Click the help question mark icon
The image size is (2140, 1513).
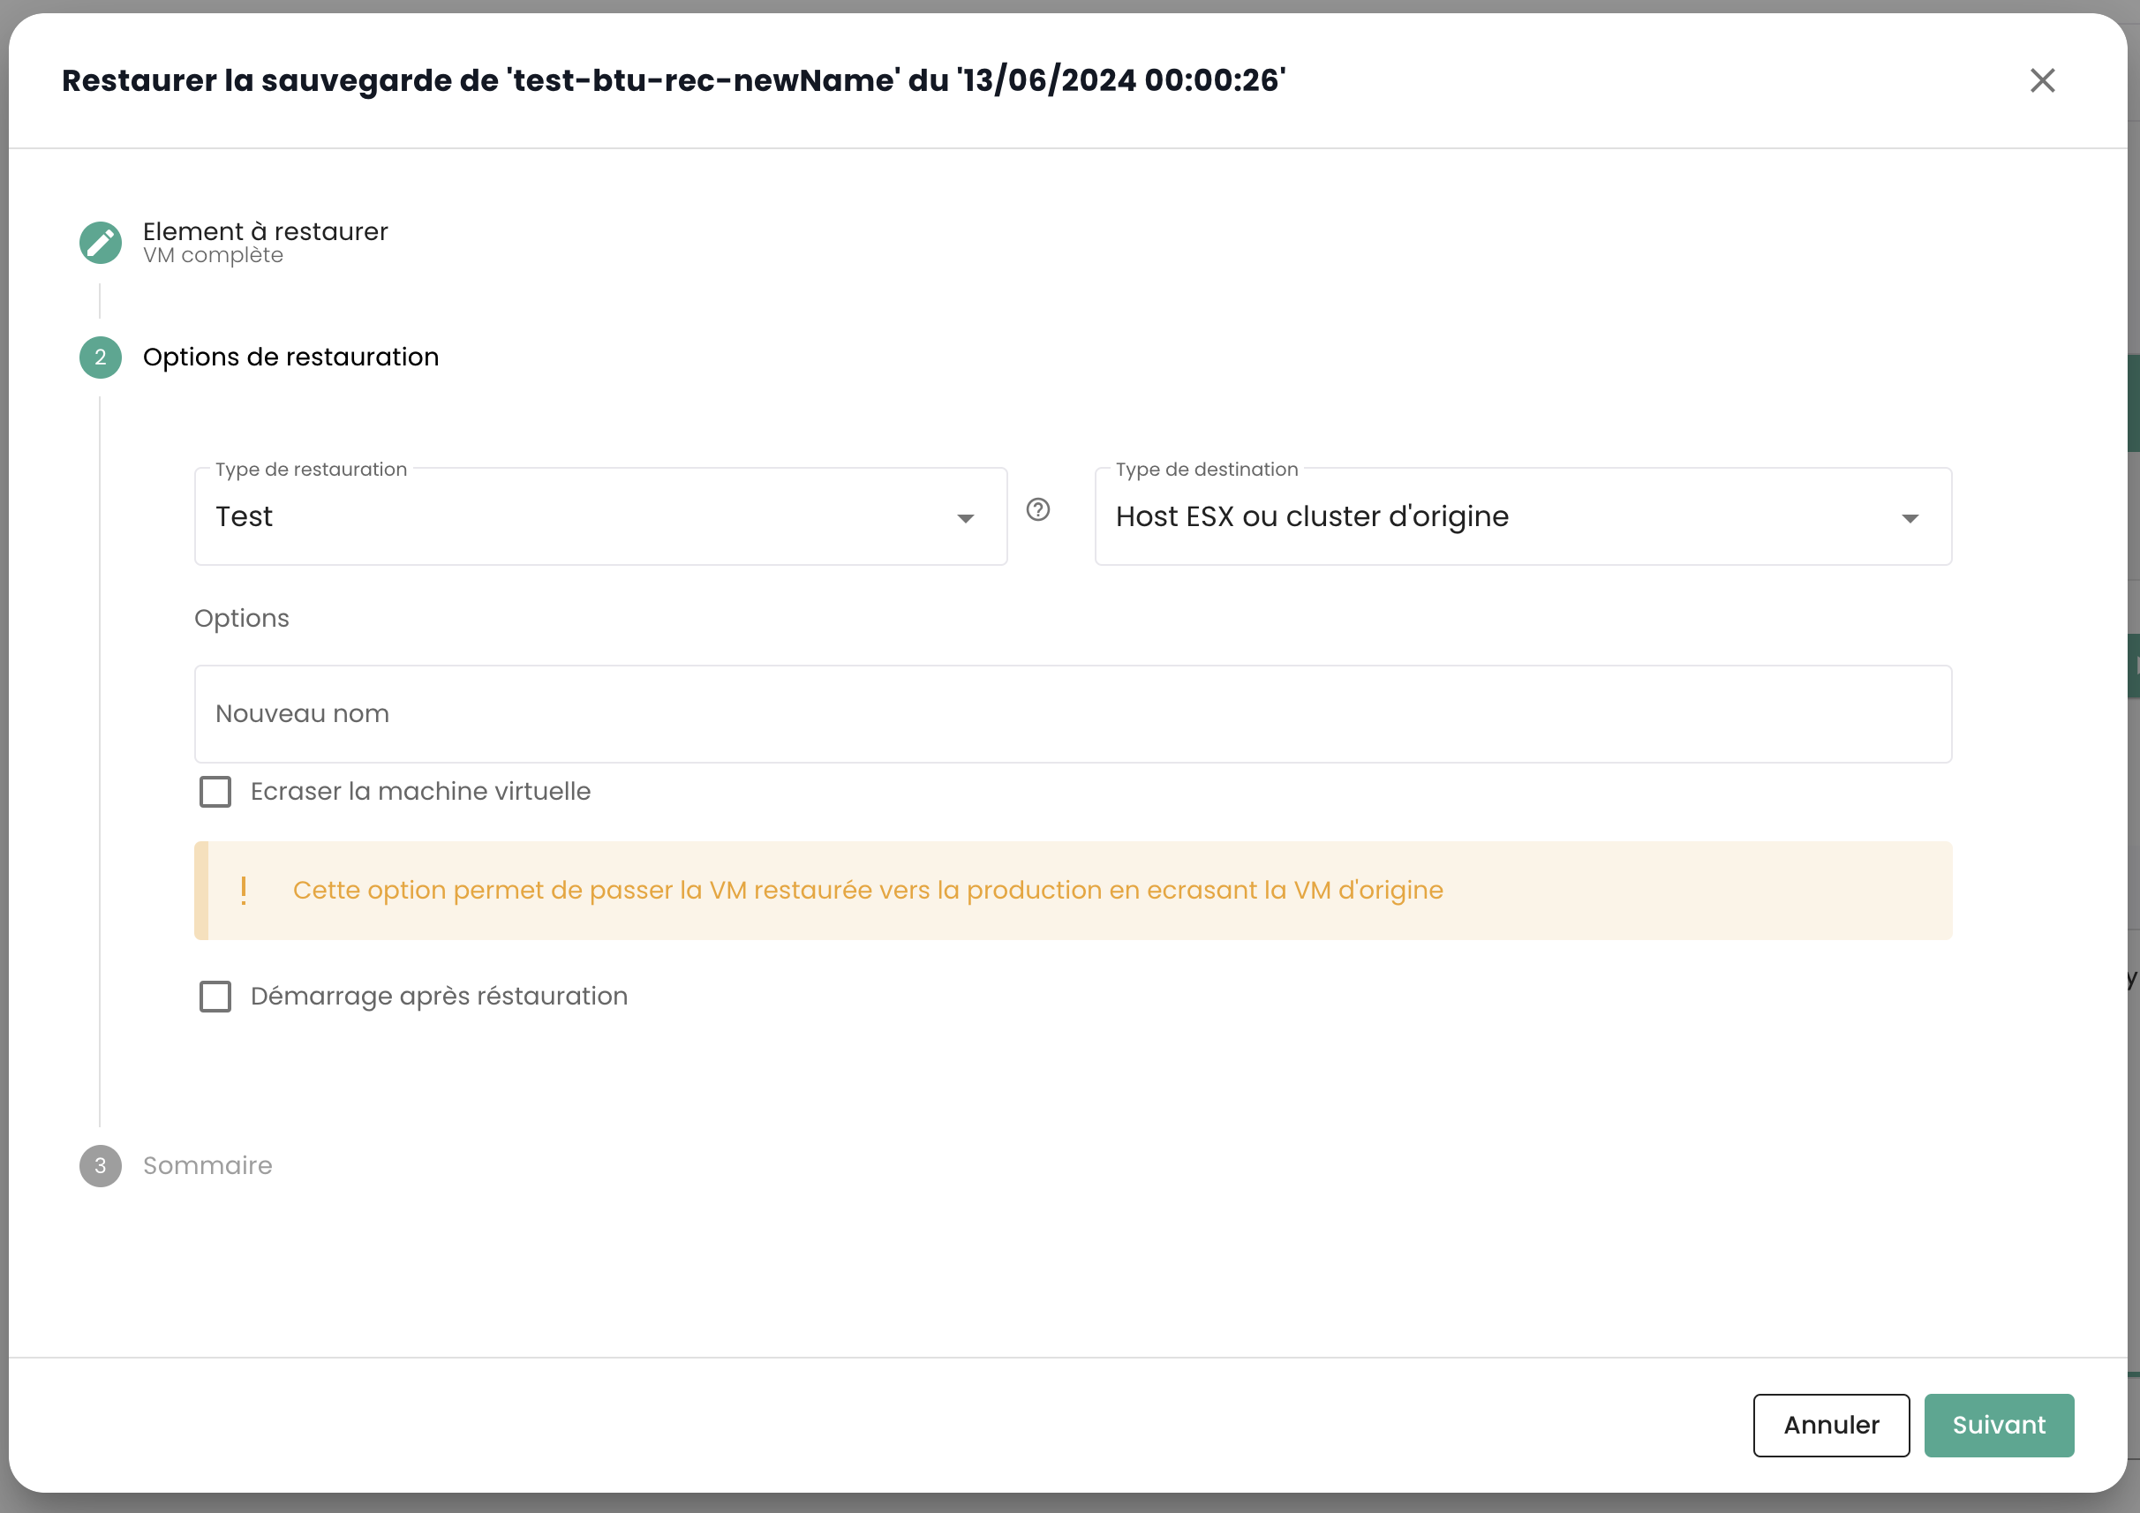pos(1037,510)
